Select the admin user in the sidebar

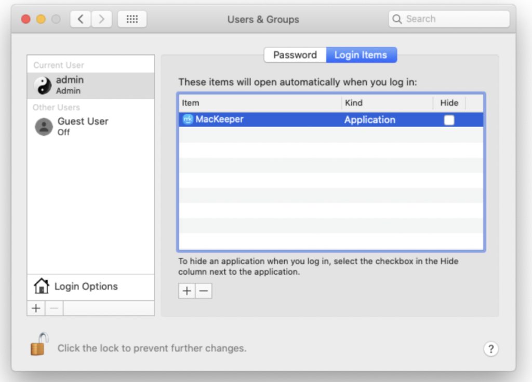[x=90, y=86]
